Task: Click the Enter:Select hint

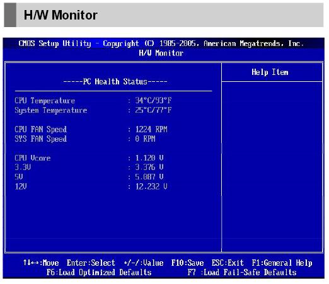Action: click(91, 263)
